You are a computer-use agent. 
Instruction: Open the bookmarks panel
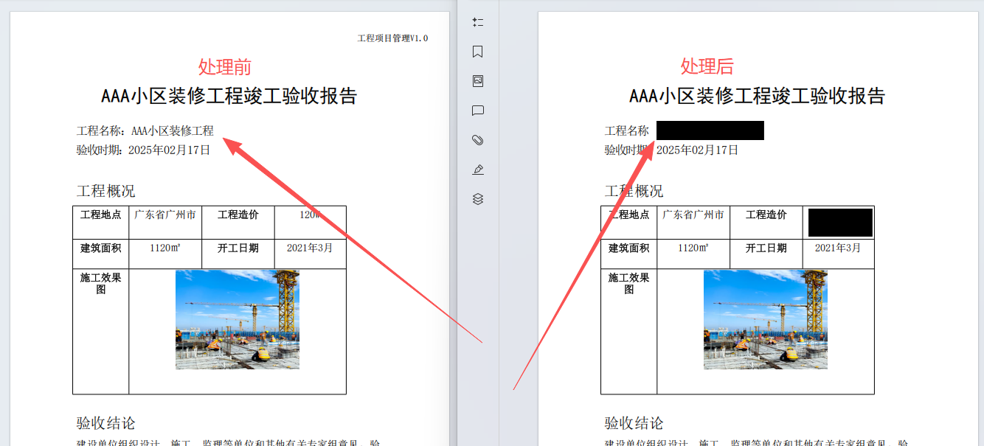coord(477,52)
